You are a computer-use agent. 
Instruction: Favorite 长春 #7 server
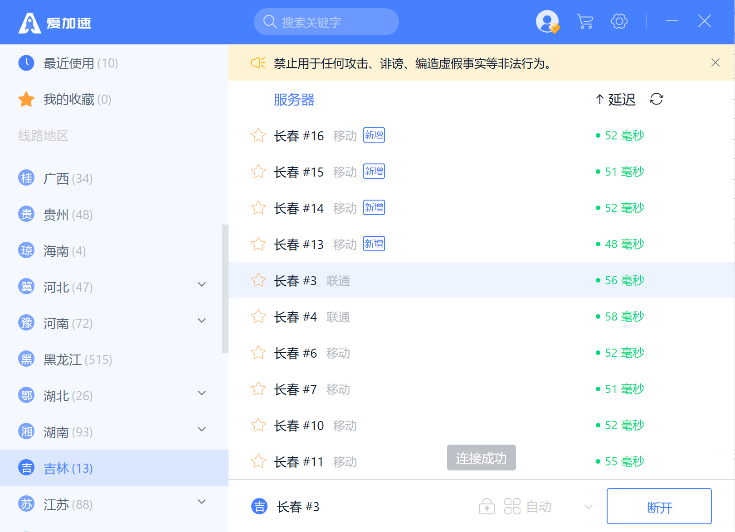click(258, 389)
